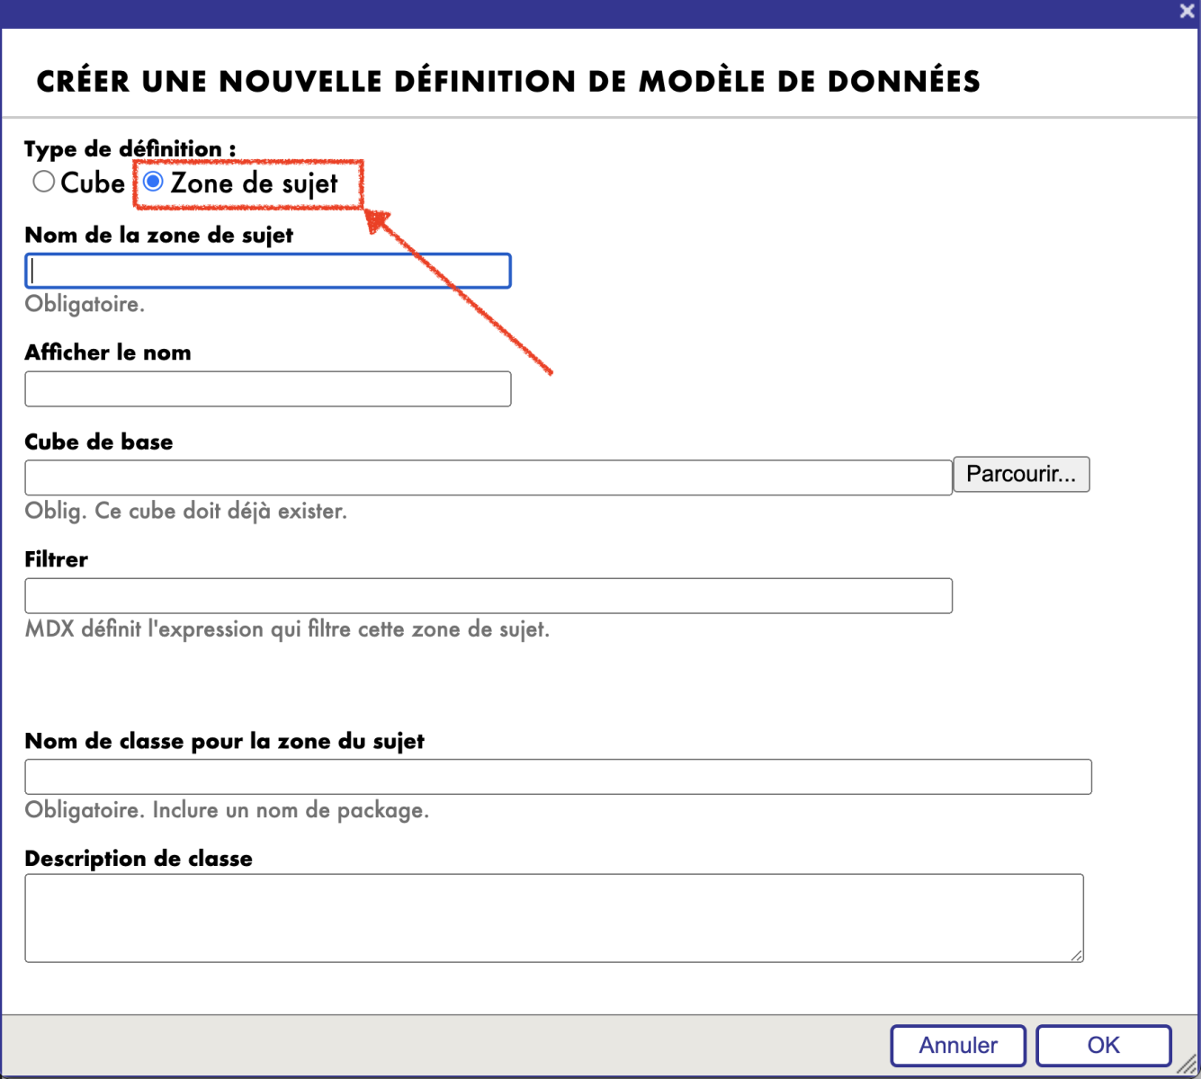Select the Zone de sujet radio button
Image resolution: width=1201 pixels, height=1079 pixels.
click(154, 182)
